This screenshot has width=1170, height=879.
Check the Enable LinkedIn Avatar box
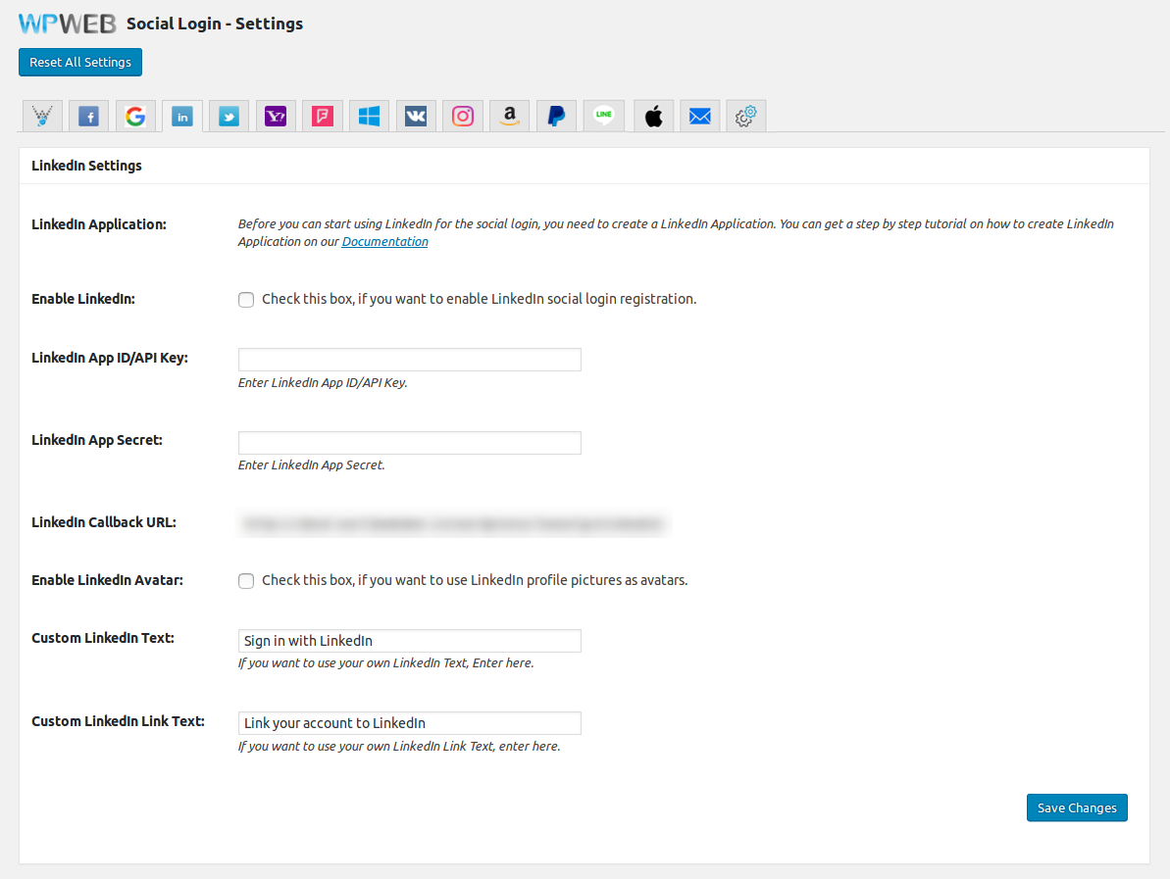(246, 581)
